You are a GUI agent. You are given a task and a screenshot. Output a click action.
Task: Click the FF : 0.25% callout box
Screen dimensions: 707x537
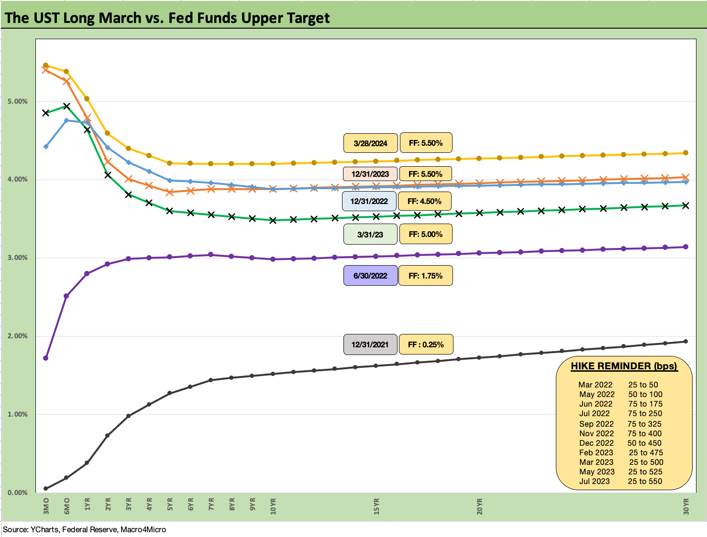pyautogui.click(x=425, y=344)
